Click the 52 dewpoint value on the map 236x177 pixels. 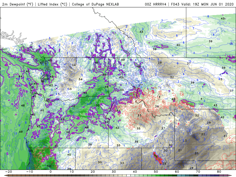(49, 166)
